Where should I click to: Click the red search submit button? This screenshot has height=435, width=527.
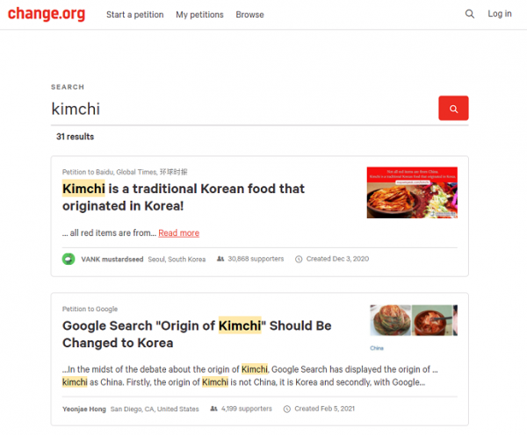pos(453,108)
